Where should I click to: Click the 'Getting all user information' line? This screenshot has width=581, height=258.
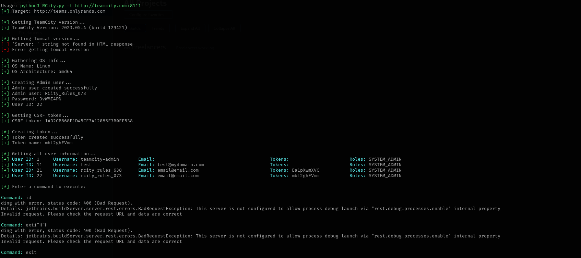(48, 154)
